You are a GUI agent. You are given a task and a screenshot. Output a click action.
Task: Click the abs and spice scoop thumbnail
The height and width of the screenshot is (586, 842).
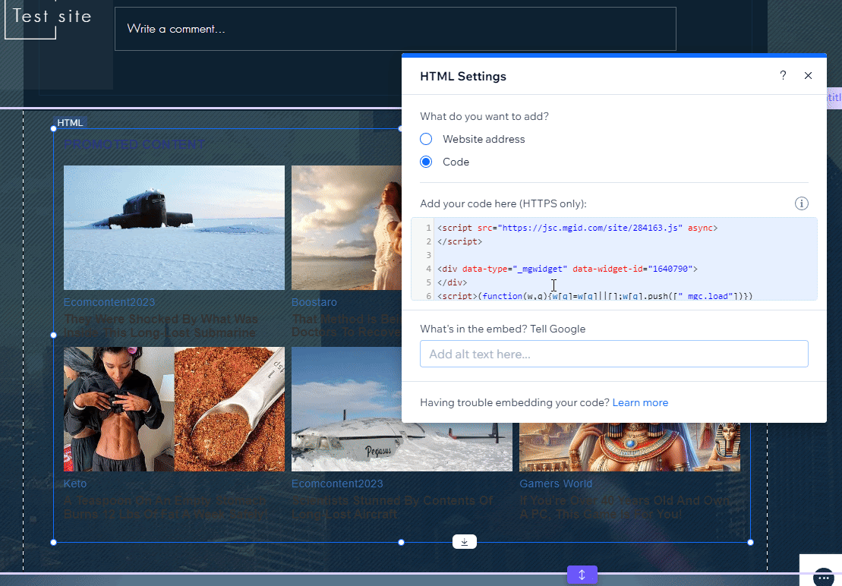point(174,409)
